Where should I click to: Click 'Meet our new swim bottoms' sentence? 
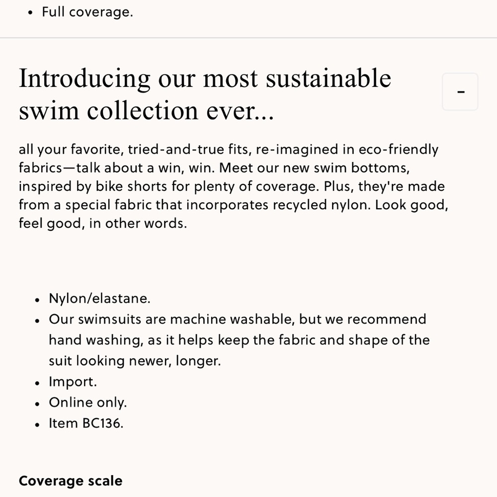pos(314,167)
